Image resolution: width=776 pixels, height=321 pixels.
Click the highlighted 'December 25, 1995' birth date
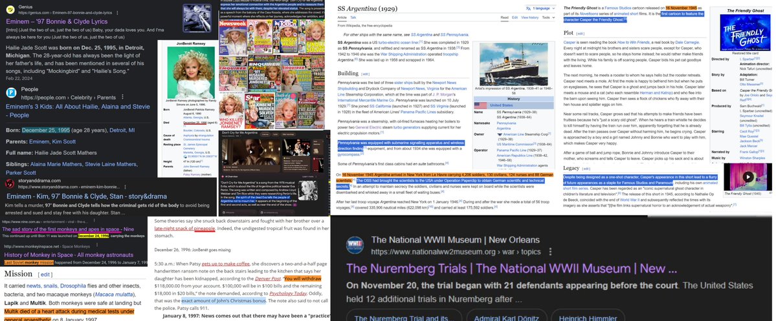(45, 130)
